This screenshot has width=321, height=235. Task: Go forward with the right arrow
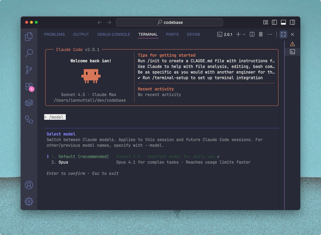(x=109, y=22)
